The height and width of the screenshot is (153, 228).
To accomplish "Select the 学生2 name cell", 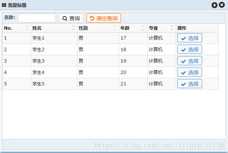I will click(54, 49).
